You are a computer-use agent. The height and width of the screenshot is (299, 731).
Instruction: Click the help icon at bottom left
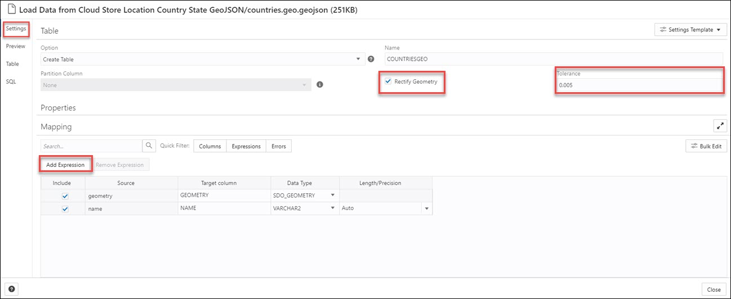(11, 289)
